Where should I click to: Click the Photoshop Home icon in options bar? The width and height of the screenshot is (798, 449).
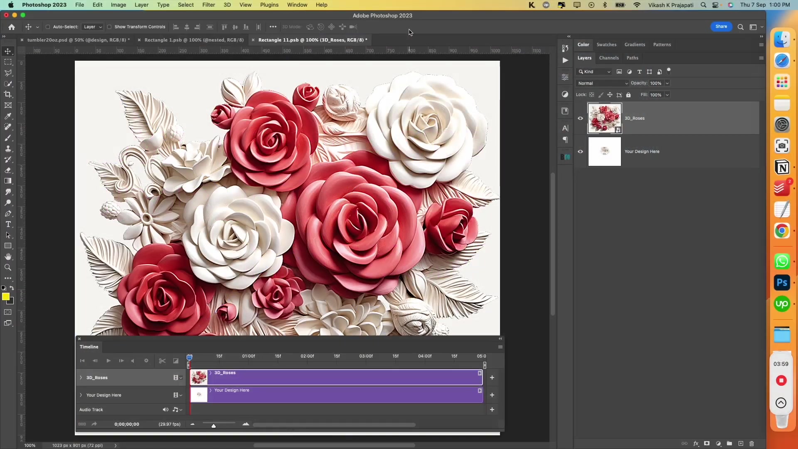[11, 27]
